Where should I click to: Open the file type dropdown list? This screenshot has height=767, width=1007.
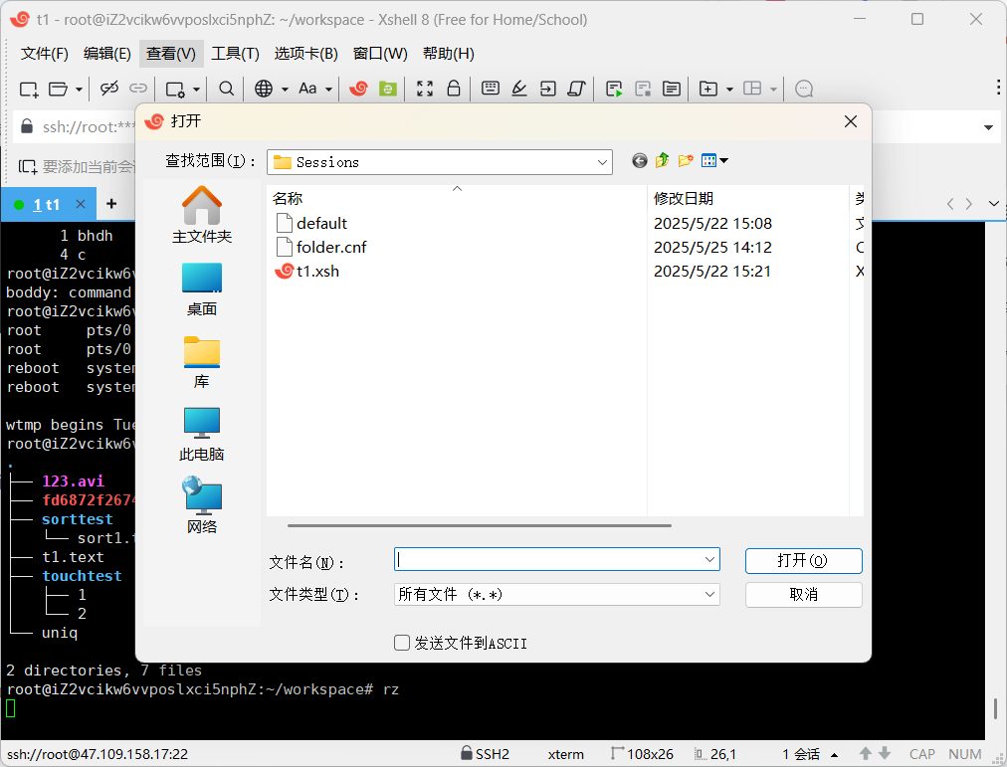709,594
